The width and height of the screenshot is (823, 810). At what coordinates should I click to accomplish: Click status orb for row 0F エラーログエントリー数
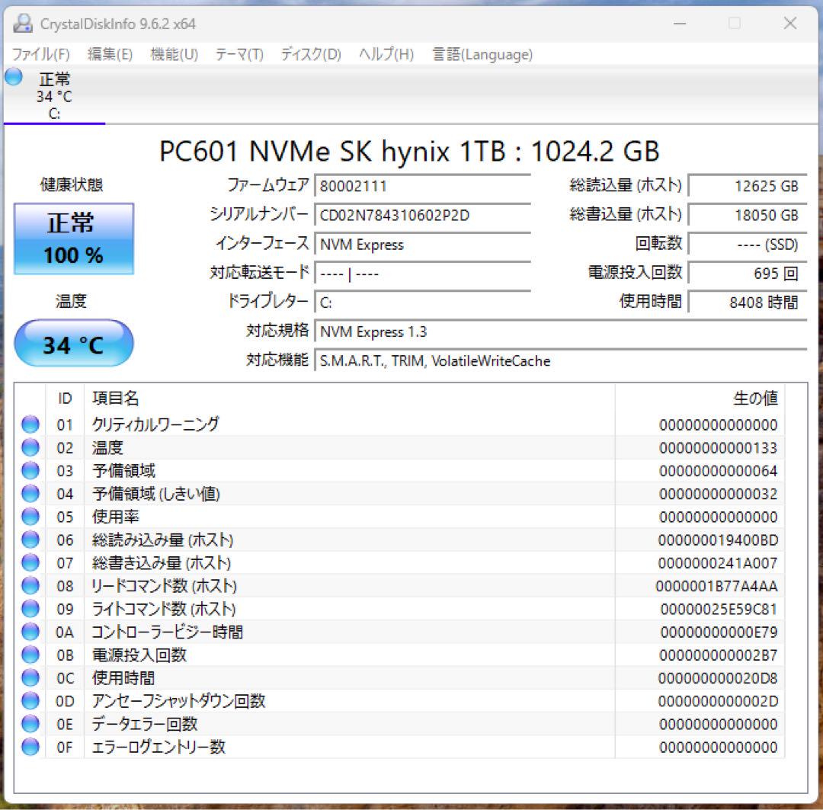[30, 747]
